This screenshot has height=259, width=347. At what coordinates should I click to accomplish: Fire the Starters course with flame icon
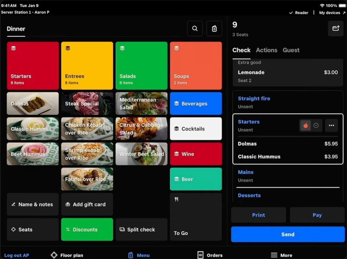coord(306,126)
